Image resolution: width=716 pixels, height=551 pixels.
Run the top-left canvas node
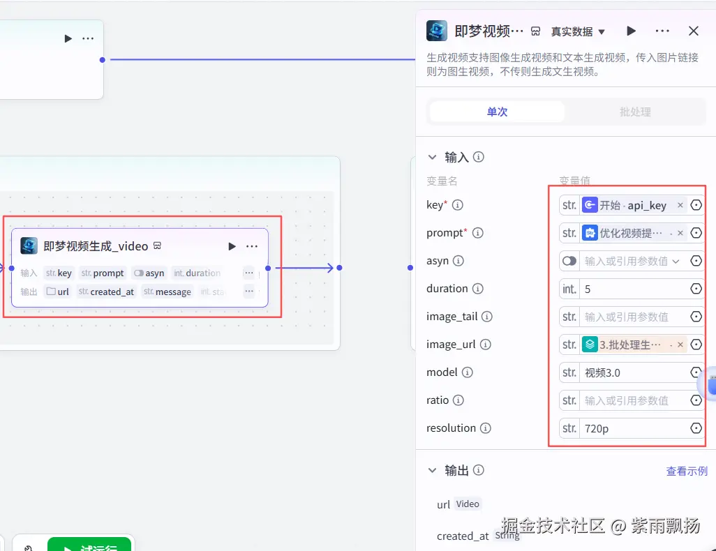tap(68, 39)
